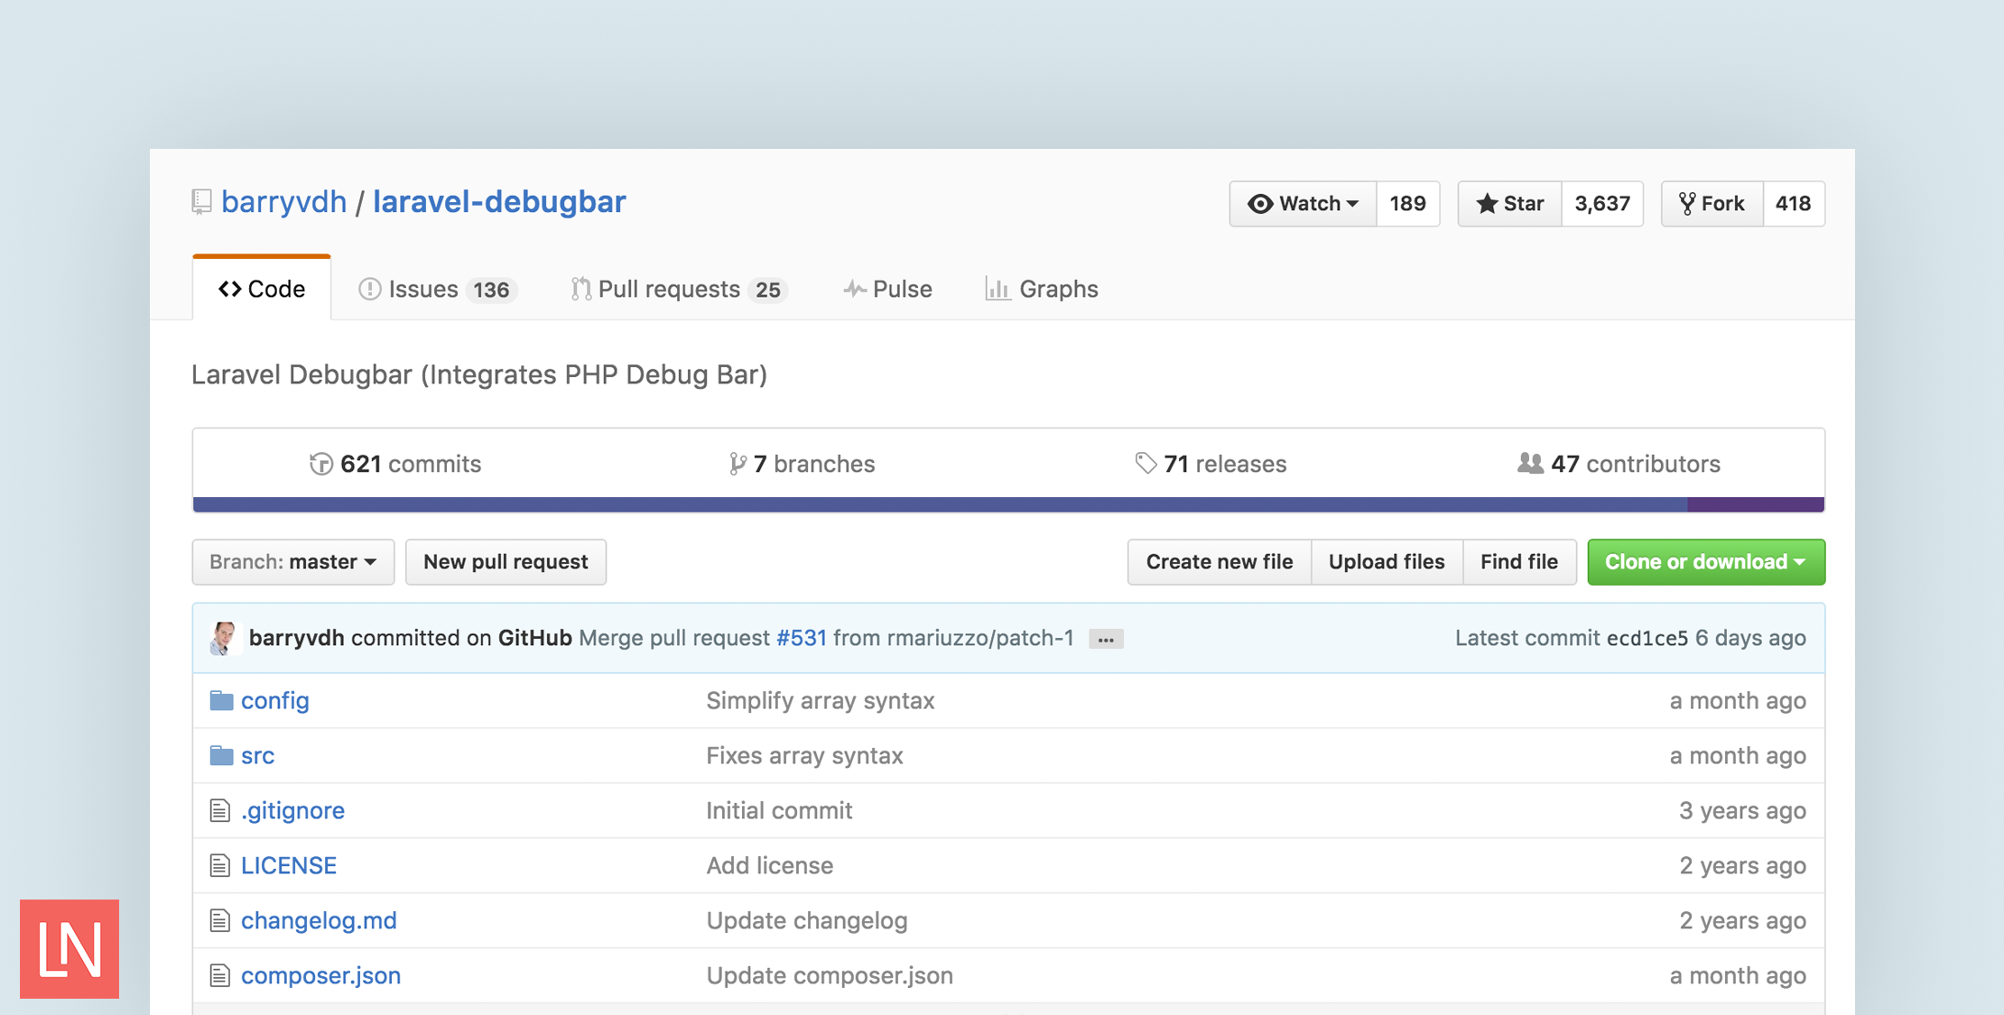This screenshot has height=1015, width=2004.
Task: View the 7 branches list
Action: coord(802,464)
